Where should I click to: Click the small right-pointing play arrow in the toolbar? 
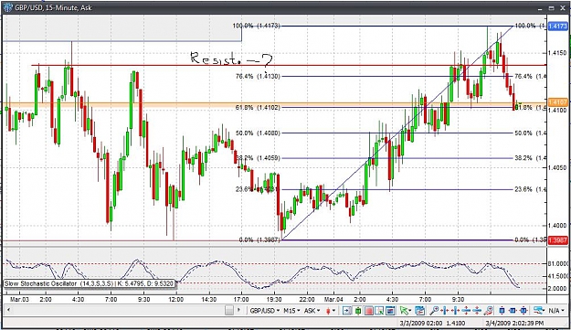[x=238, y=310]
